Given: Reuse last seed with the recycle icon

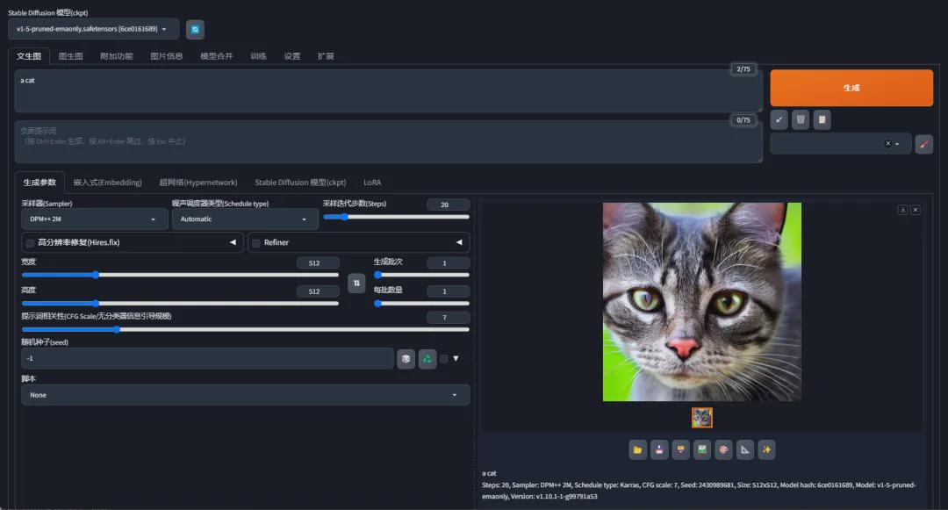Looking at the screenshot, I should click(x=427, y=358).
